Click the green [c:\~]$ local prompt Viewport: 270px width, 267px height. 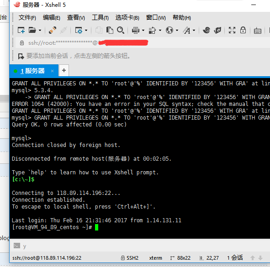point(23,179)
